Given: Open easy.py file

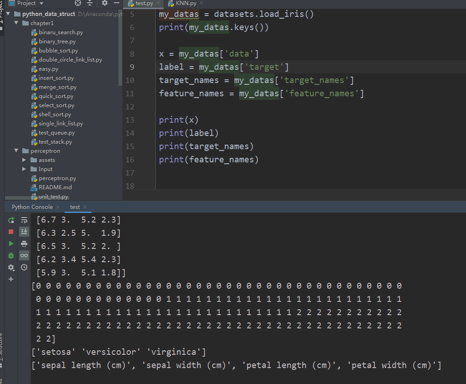Looking at the screenshot, I should tap(48, 69).
